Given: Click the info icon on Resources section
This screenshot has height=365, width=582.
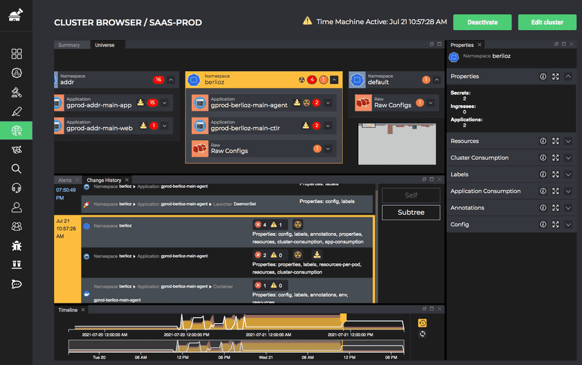Looking at the screenshot, I should click(x=543, y=141).
